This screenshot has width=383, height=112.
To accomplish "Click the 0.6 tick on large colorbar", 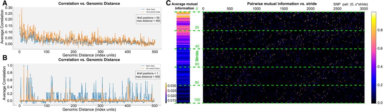I will point(380,48).
